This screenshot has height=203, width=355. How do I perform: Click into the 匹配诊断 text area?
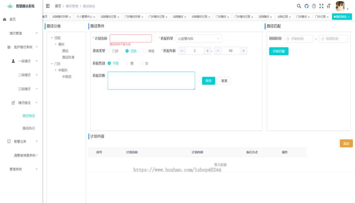tap(151, 80)
